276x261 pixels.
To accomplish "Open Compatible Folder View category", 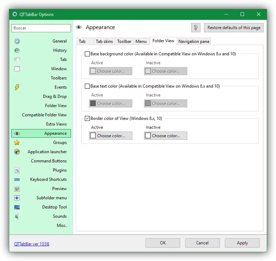I will (44, 115).
